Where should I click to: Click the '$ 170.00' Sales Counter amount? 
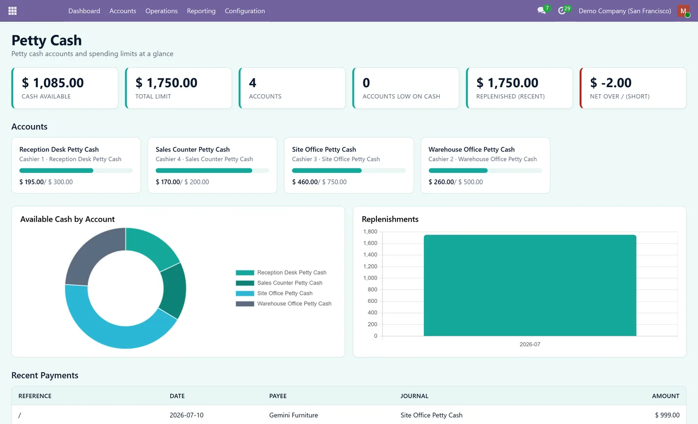168,182
